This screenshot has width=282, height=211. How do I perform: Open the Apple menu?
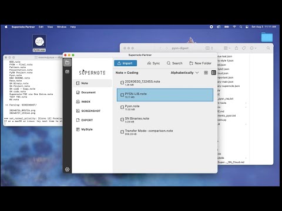click(6, 27)
